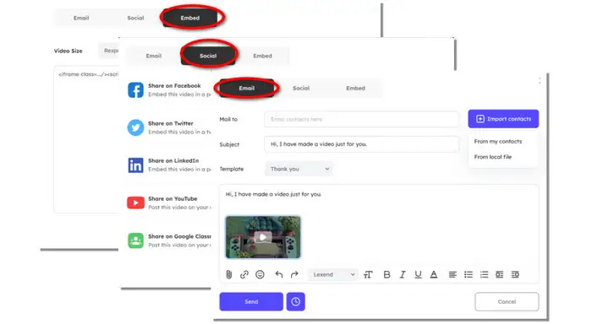This screenshot has width=592, height=324.
Task: Click the Video Size label in back window
Action: [68, 51]
